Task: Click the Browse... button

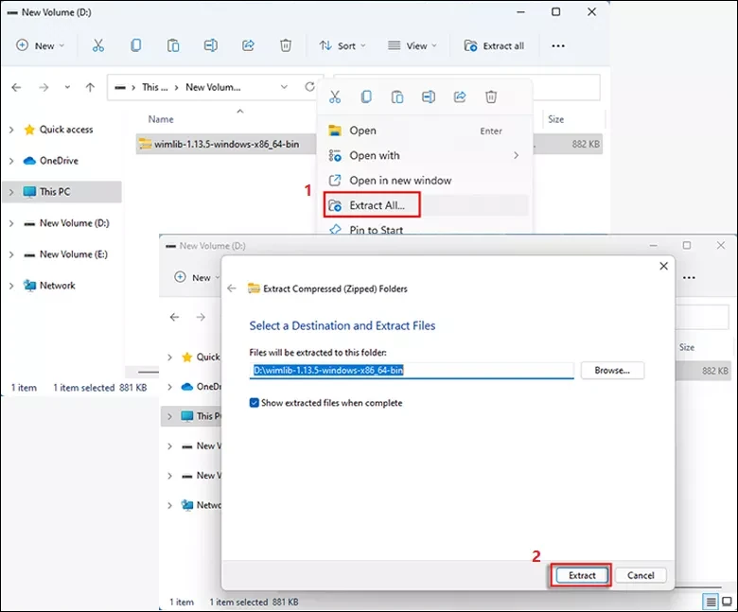Action: [x=612, y=371]
